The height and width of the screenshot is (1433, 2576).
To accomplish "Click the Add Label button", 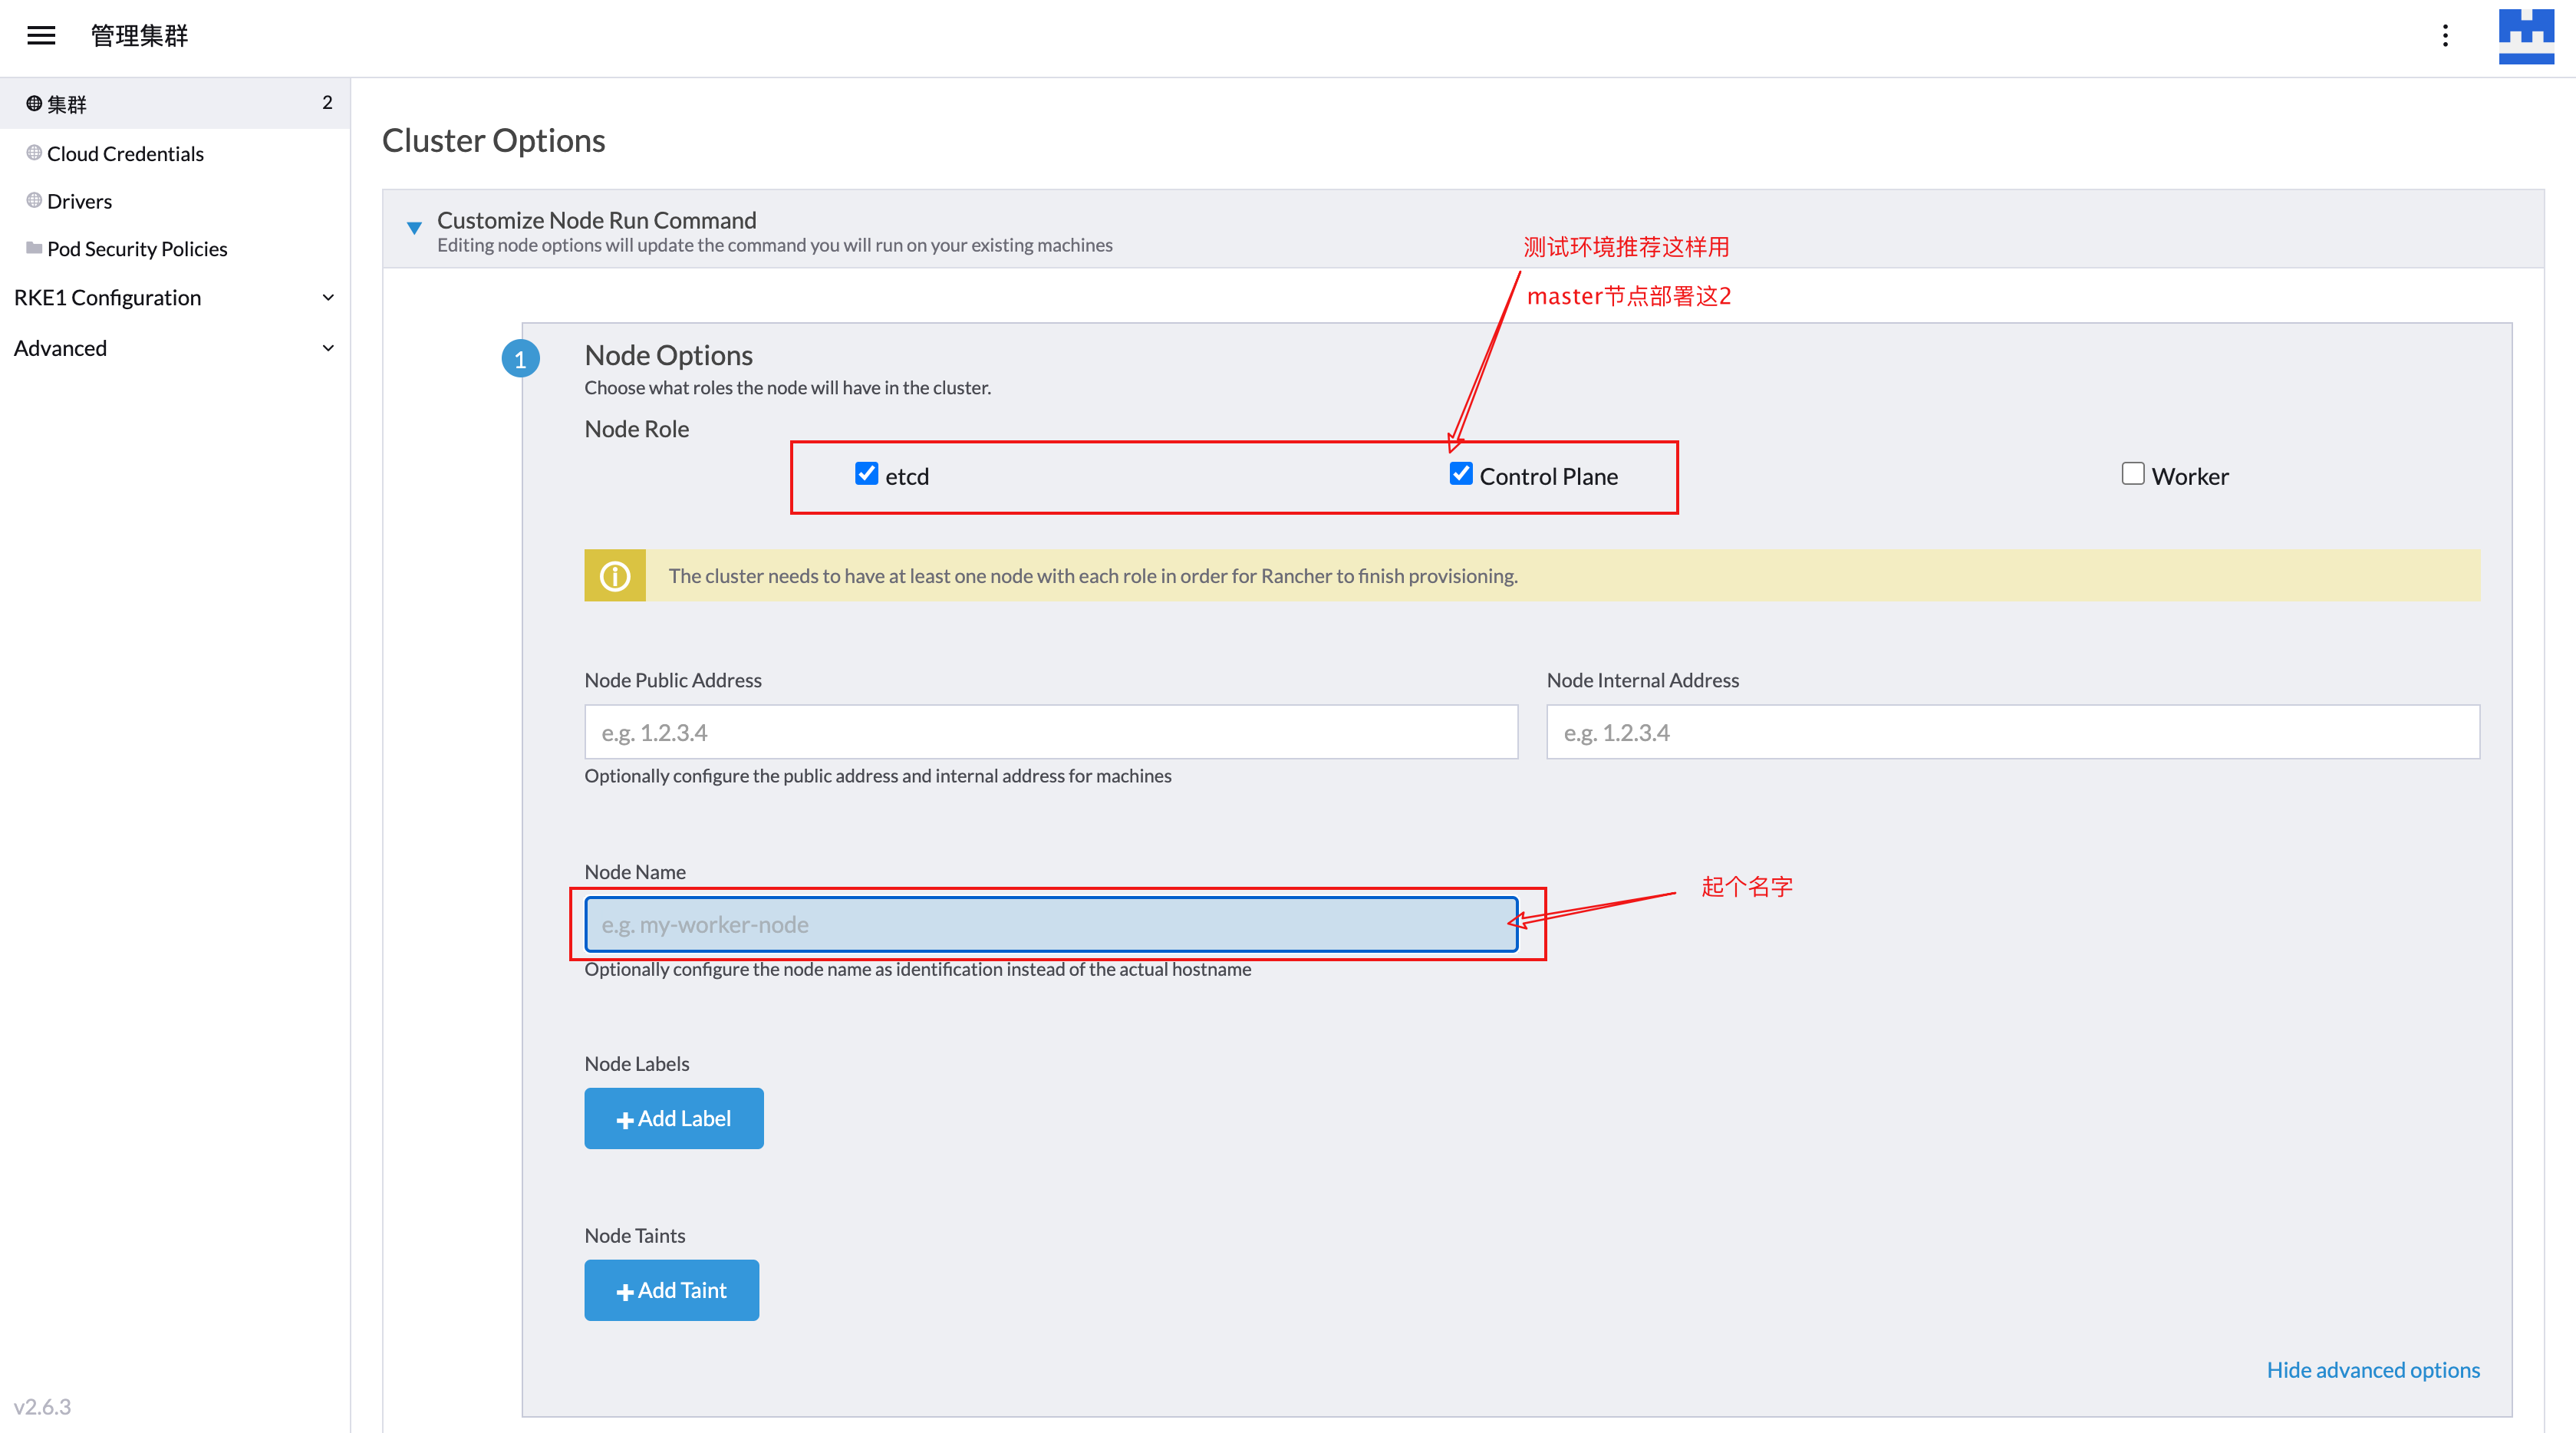I will [x=674, y=1117].
